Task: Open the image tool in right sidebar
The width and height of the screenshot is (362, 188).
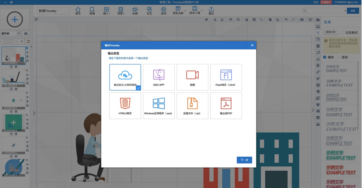Action: tap(318, 27)
